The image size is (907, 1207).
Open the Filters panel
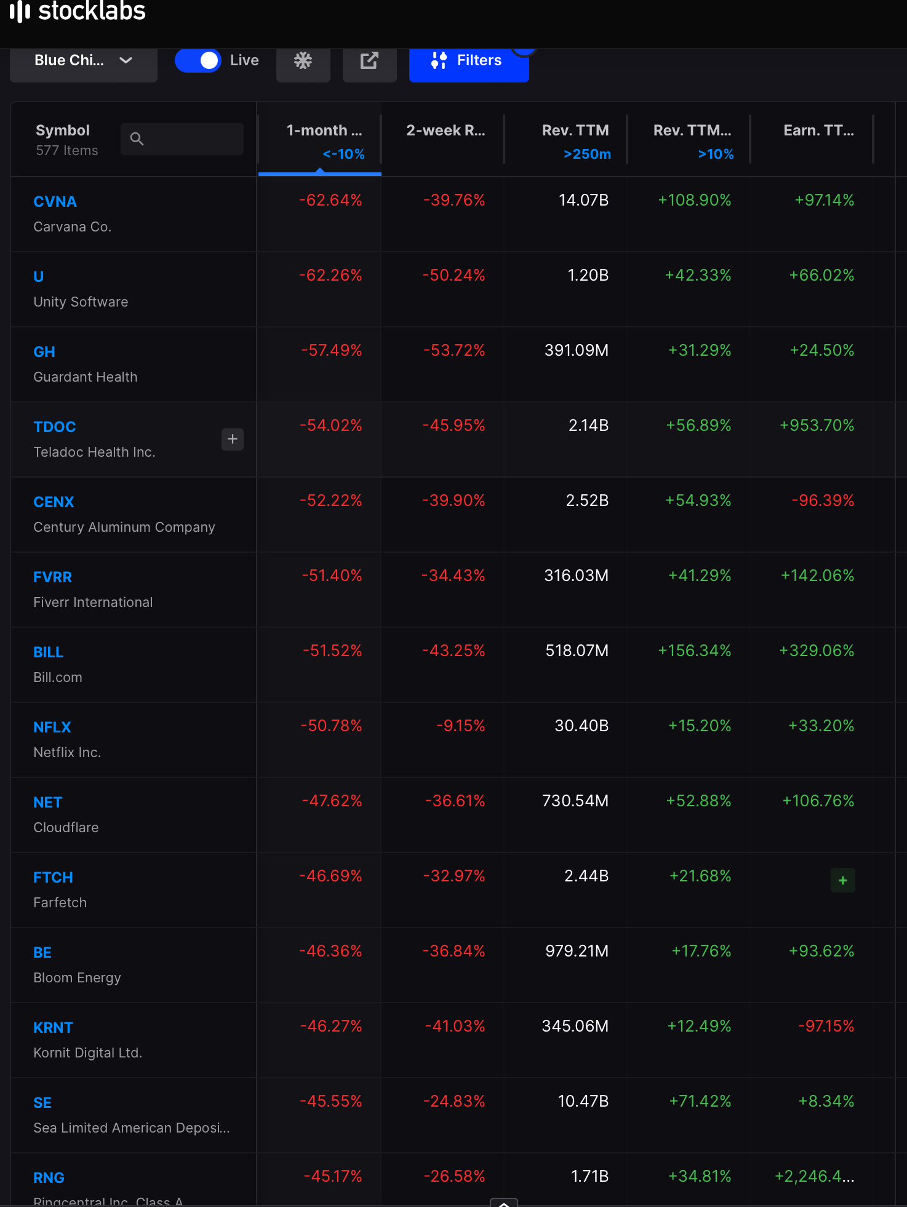[x=469, y=61]
